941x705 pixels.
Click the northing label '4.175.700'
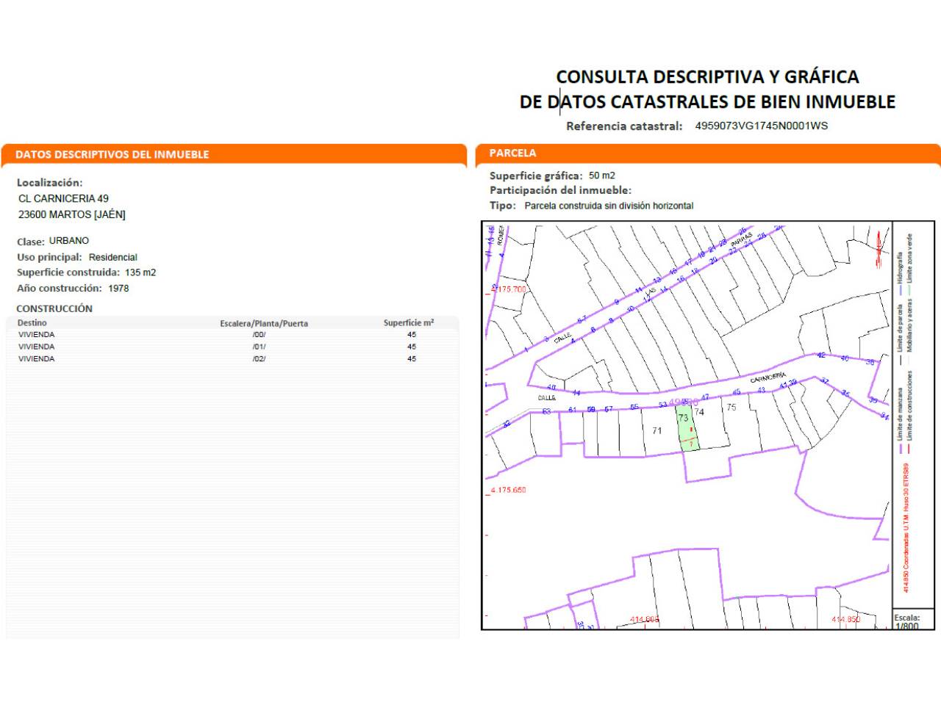coord(508,289)
